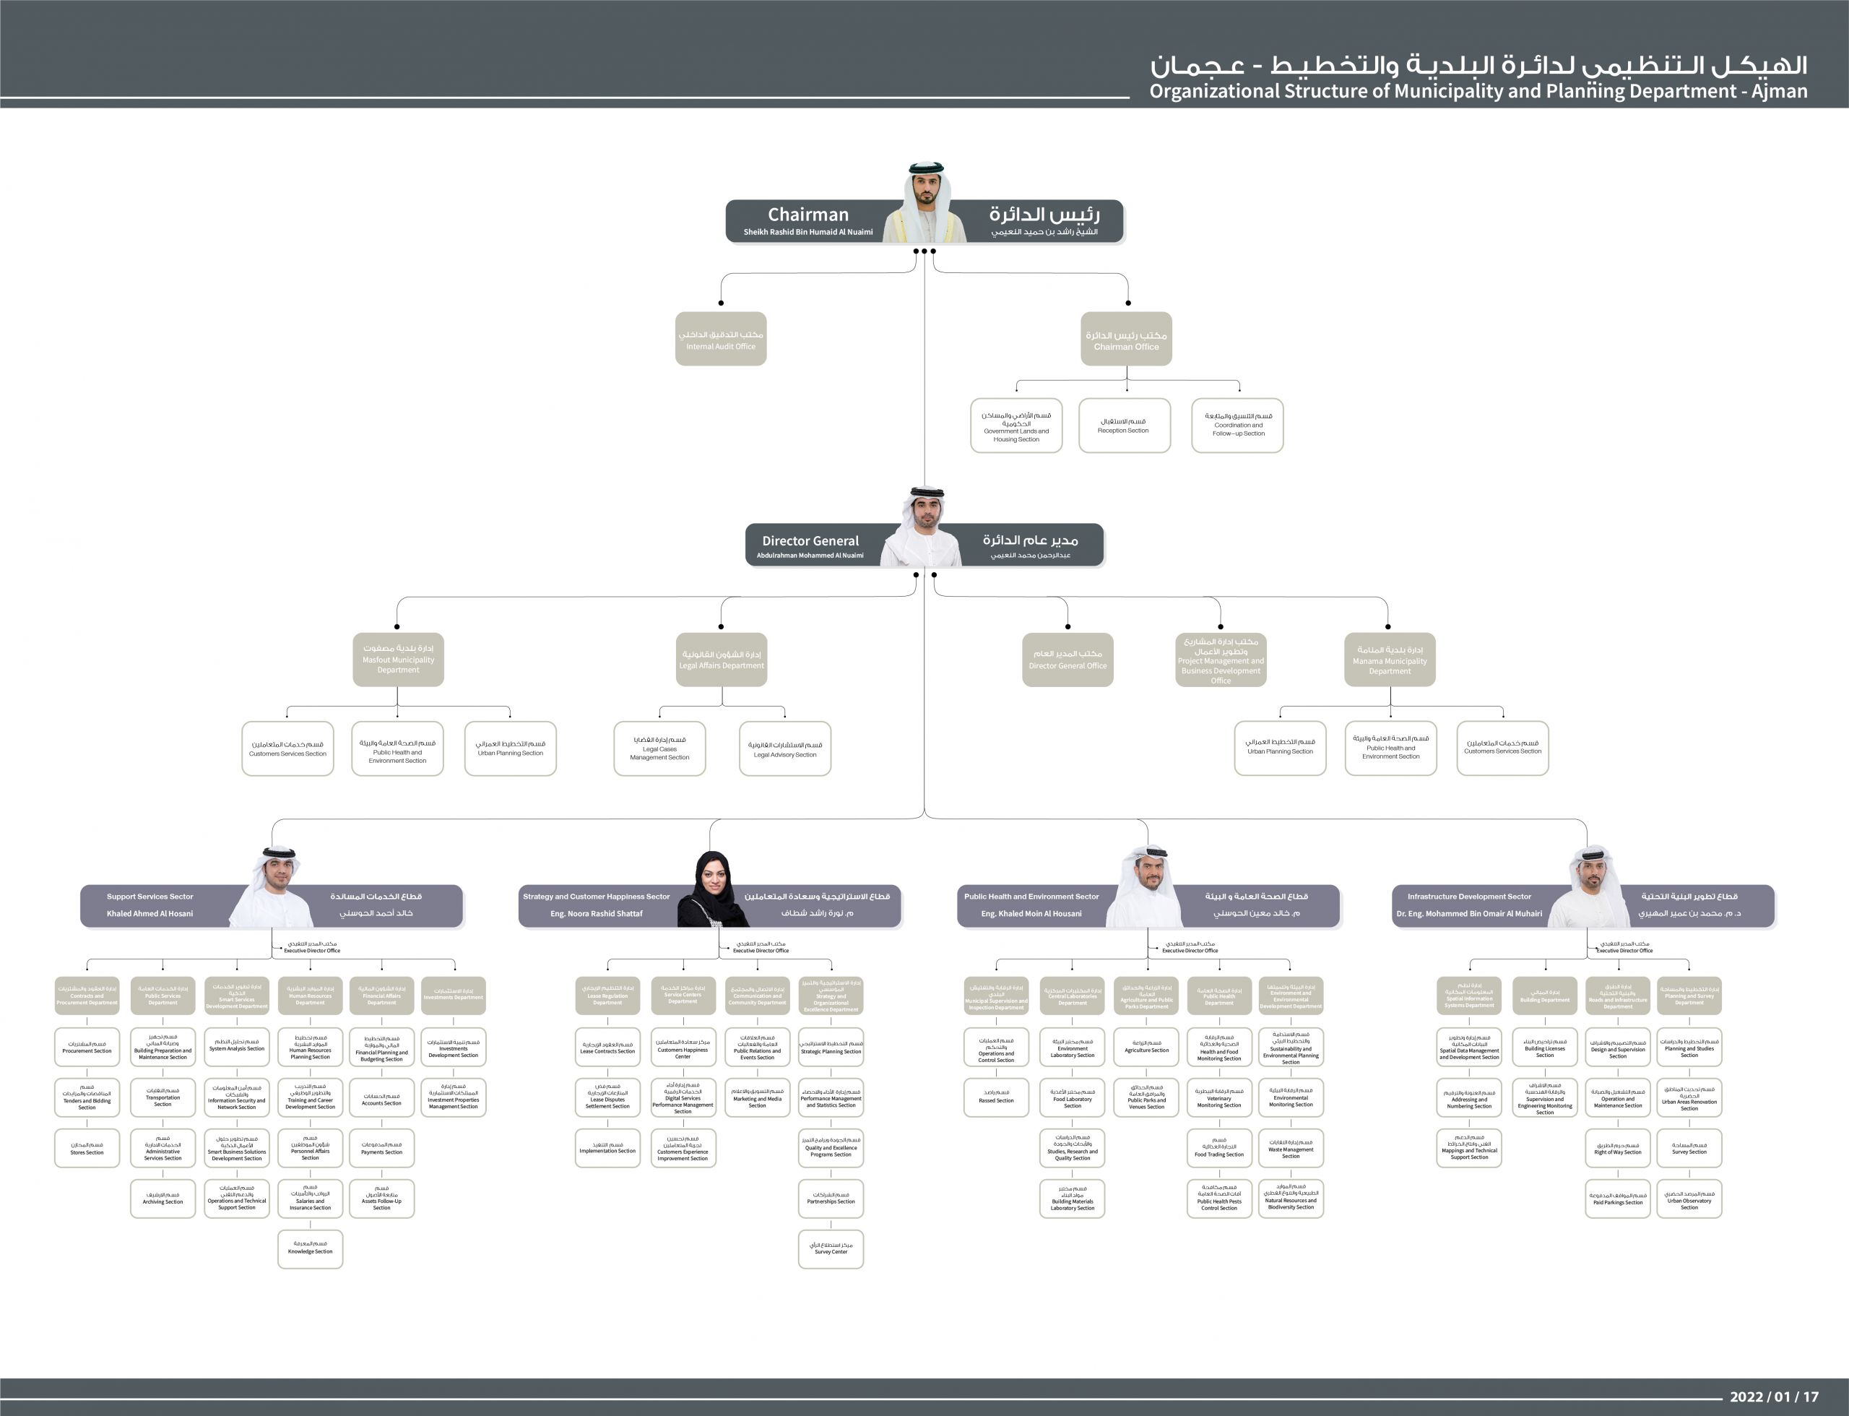
Task: Click the Agriculture Section box
Action: pyautogui.click(x=1146, y=1047)
